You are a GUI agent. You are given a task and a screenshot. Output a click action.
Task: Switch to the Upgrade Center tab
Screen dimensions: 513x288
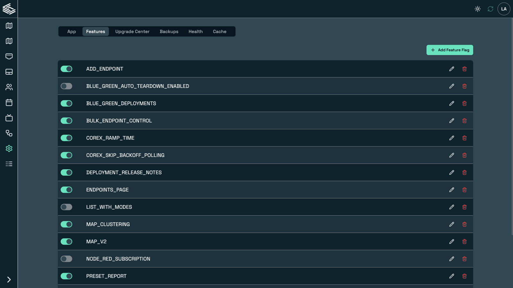tap(132, 31)
